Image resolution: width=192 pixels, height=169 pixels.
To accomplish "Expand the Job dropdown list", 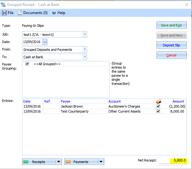I will tap(85, 34).
